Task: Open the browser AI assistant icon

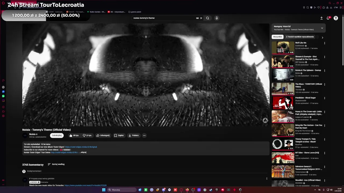Action: click(336, 8)
